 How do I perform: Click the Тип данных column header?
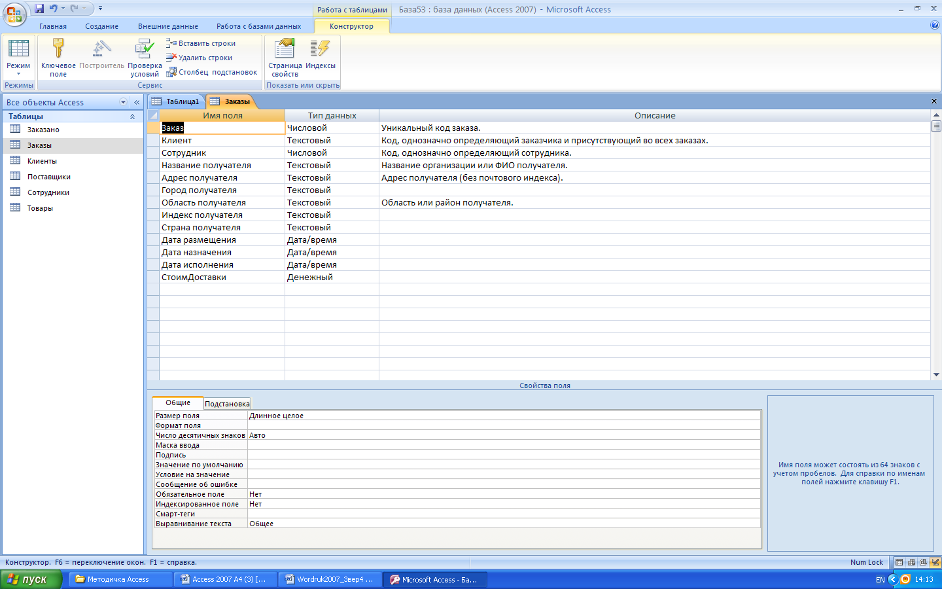pos(332,116)
